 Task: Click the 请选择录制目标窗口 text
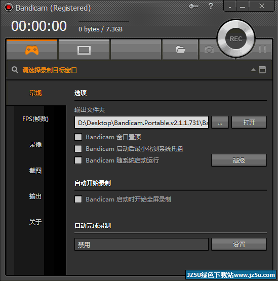(x=50, y=70)
